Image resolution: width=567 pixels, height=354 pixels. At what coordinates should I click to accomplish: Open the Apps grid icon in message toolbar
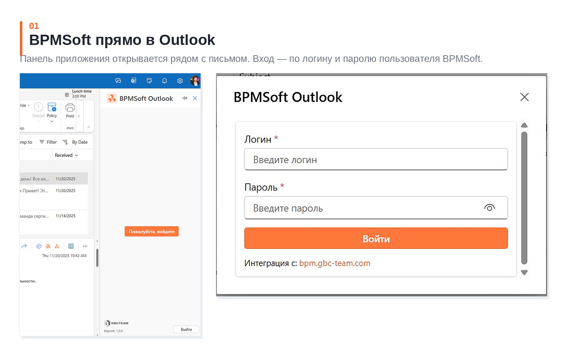(71, 246)
